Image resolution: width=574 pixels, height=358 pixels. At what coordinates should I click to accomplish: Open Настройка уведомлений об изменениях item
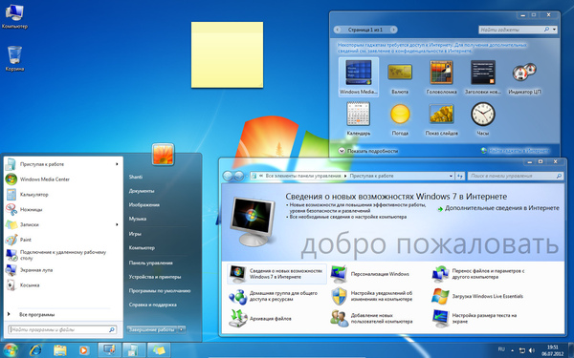[x=371, y=296]
